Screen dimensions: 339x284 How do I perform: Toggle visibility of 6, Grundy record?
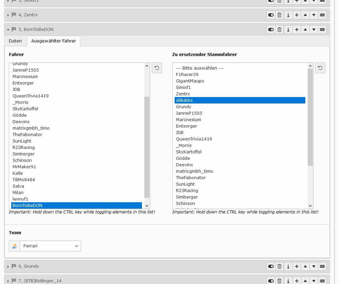pos(271,266)
